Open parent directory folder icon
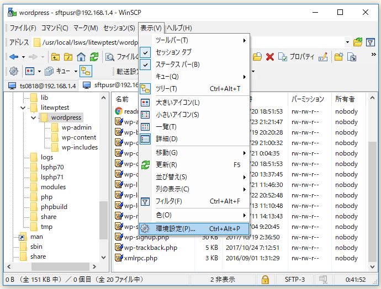Screen dimensions: 381x289 55,57
